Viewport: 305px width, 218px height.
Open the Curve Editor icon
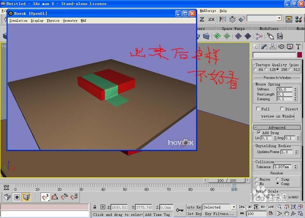[289, 19]
